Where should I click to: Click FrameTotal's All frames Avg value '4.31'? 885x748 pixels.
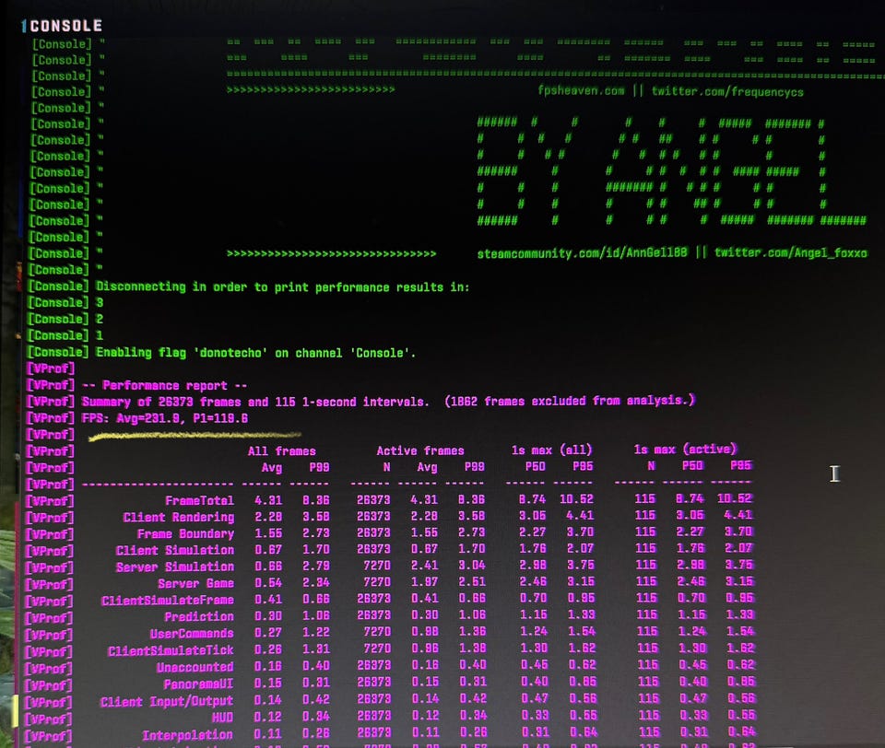[x=268, y=500]
